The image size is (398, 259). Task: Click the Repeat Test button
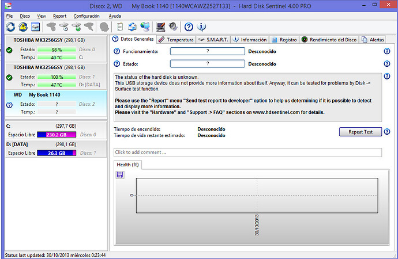coord(361,132)
